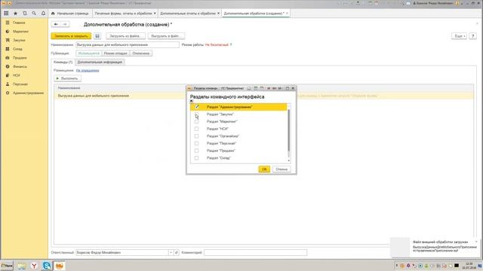
Task: Open Skype in taskbar
Action: click(47, 266)
